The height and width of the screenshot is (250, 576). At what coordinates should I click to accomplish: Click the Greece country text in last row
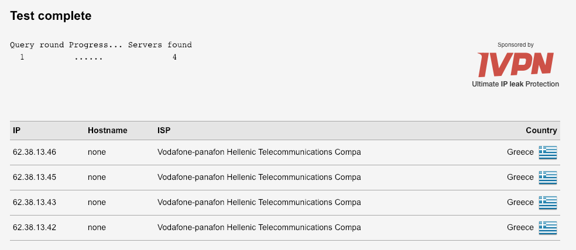(520, 227)
